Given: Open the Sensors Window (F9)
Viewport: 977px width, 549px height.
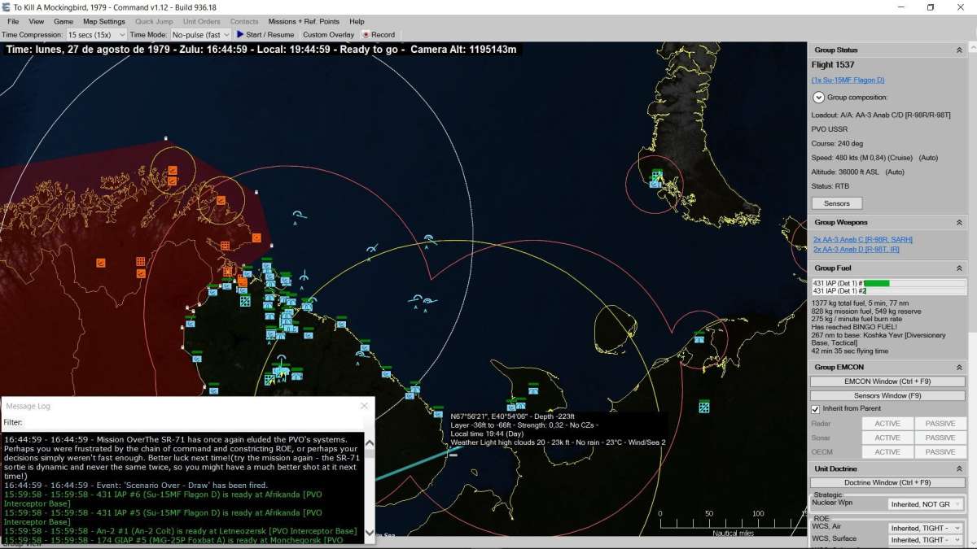Looking at the screenshot, I should click(x=887, y=395).
